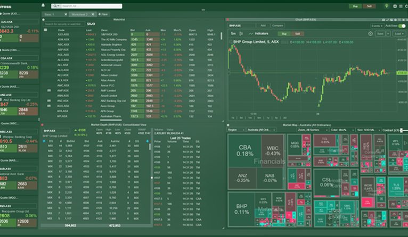
Task: Click the chart Save button
Action: tap(380, 34)
